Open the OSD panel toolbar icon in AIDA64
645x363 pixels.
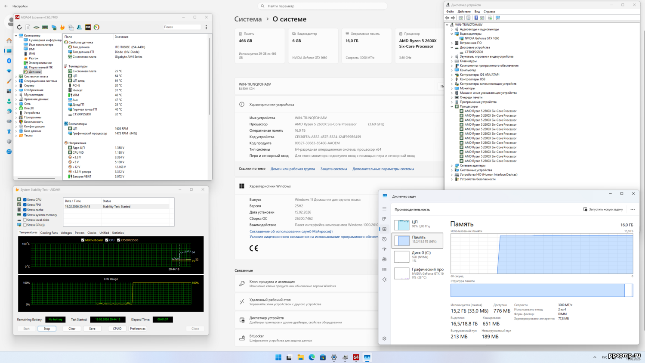coord(88,27)
